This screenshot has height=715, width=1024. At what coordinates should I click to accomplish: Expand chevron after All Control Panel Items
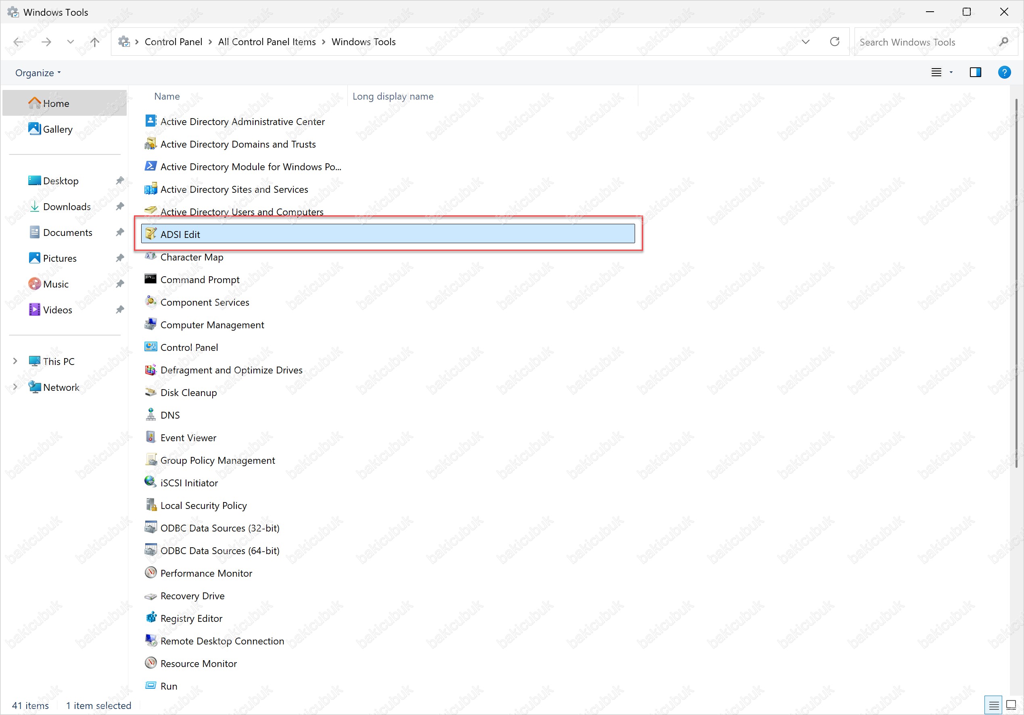pos(323,42)
